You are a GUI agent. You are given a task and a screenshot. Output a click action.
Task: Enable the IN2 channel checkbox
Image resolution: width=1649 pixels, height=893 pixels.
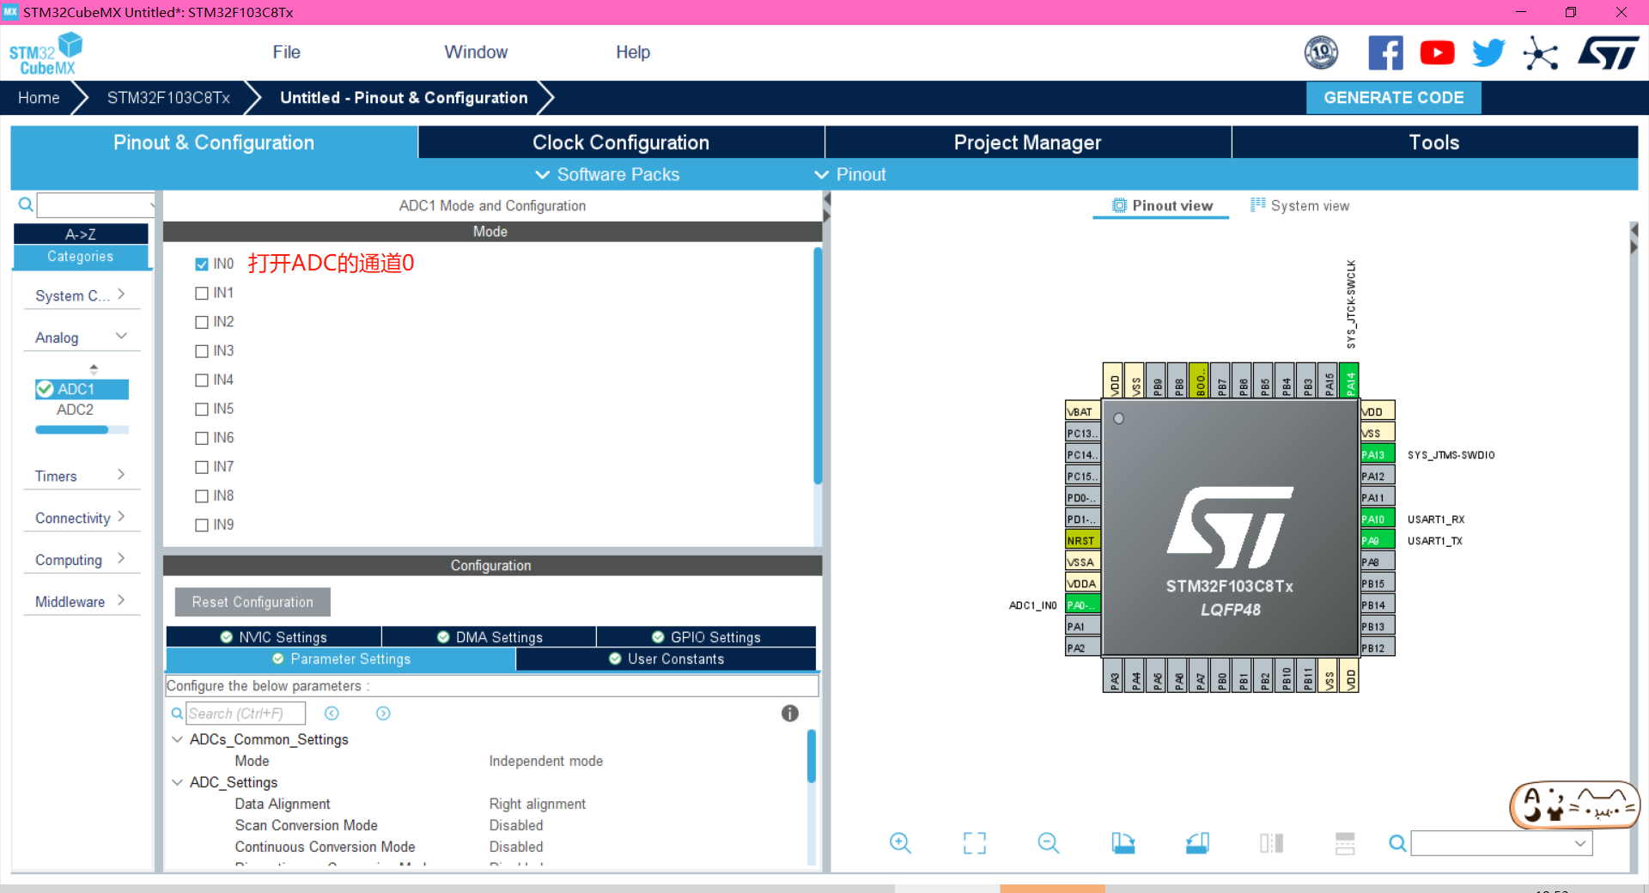[202, 322]
